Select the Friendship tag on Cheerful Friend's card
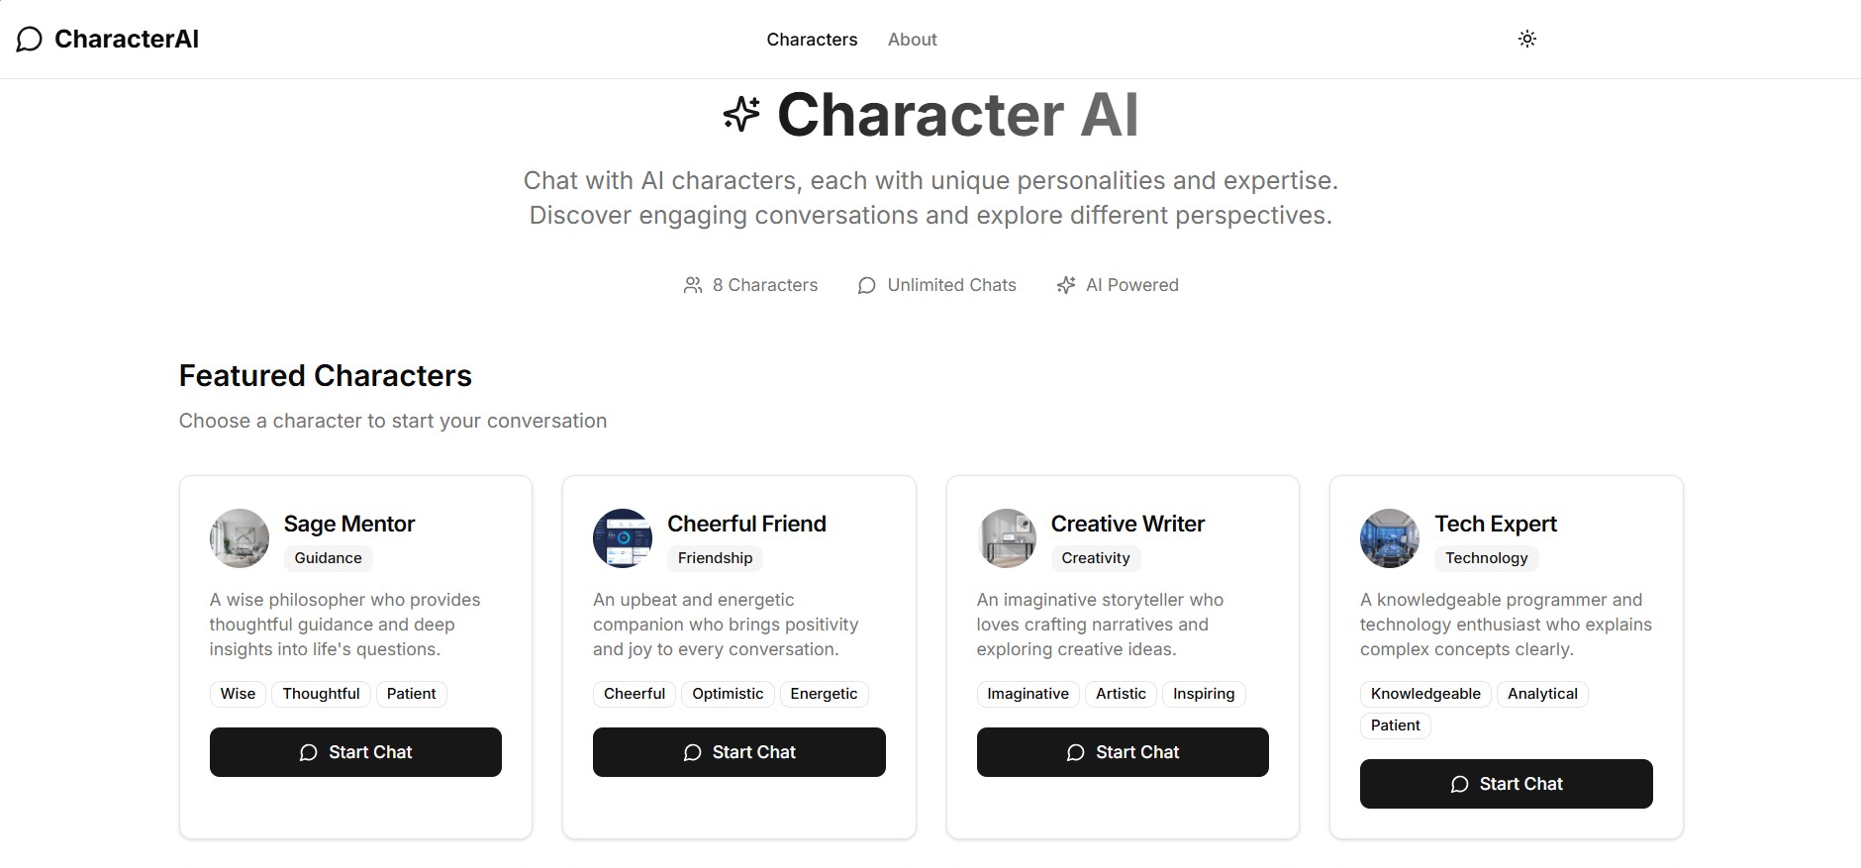1861x868 pixels. [714, 558]
